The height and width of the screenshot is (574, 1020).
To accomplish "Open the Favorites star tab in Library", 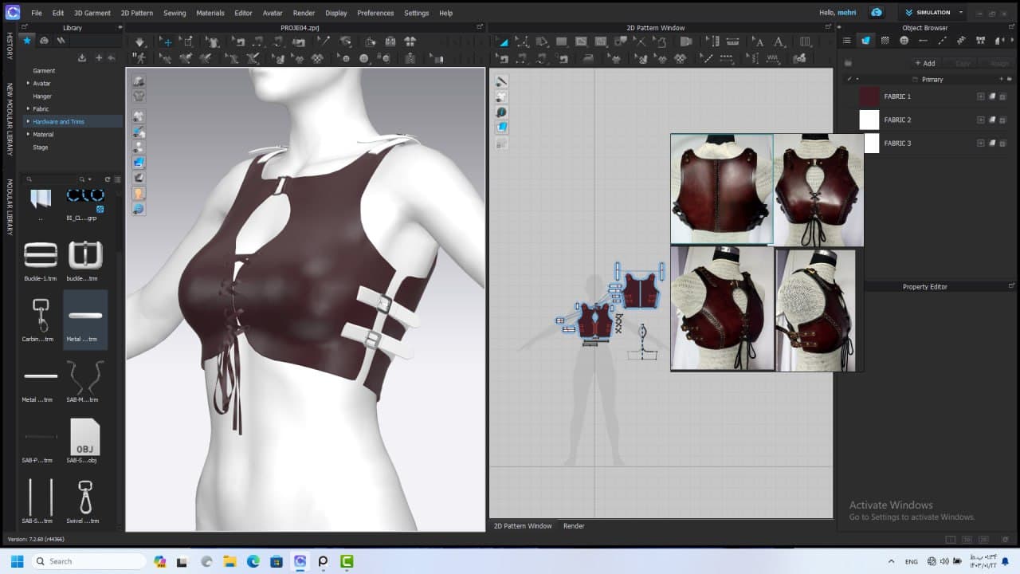I will (27, 41).
